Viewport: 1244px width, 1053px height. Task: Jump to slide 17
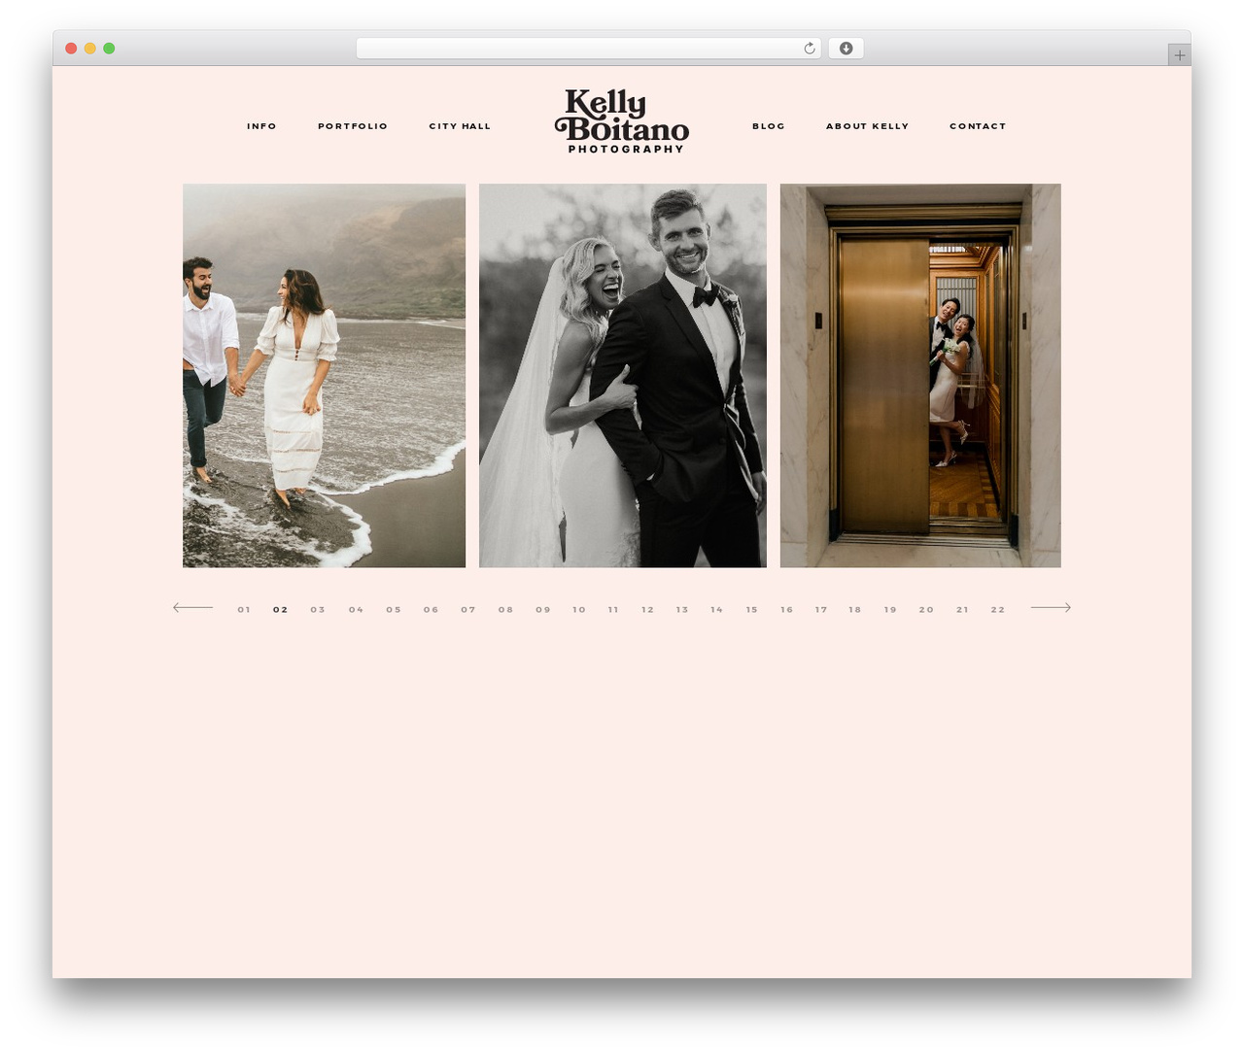click(x=821, y=610)
